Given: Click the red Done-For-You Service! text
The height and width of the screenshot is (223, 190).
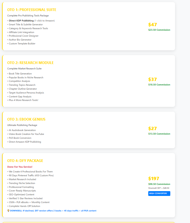Looking at the screenshot, I should [x=20, y=167].
